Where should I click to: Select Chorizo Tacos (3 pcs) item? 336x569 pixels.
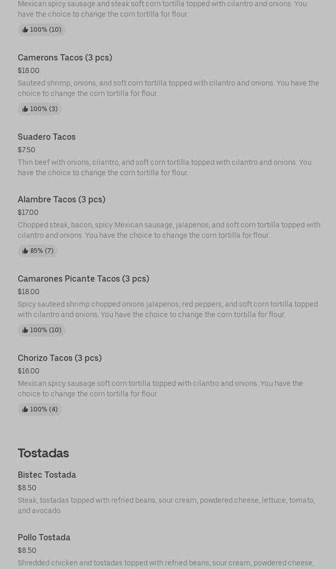click(x=59, y=358)
